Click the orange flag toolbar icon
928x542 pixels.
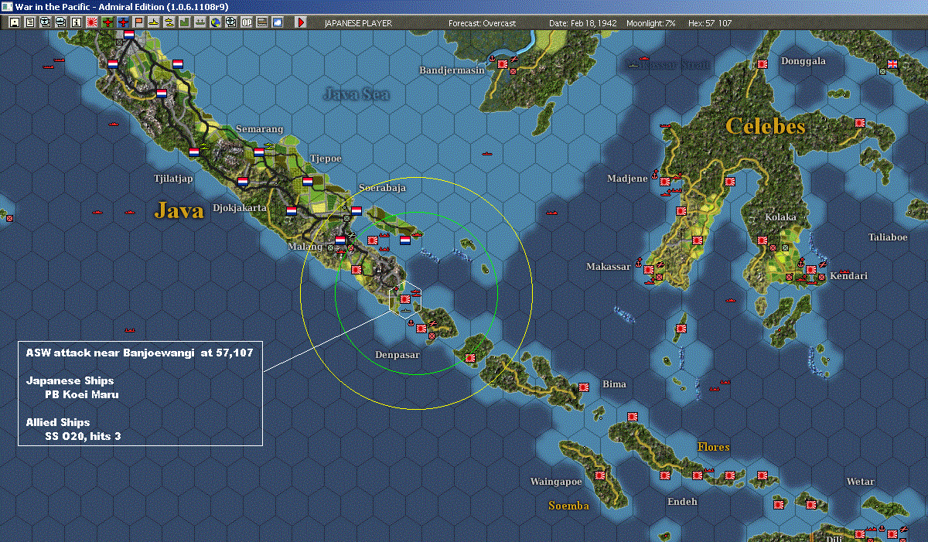(x=138, y=22)
